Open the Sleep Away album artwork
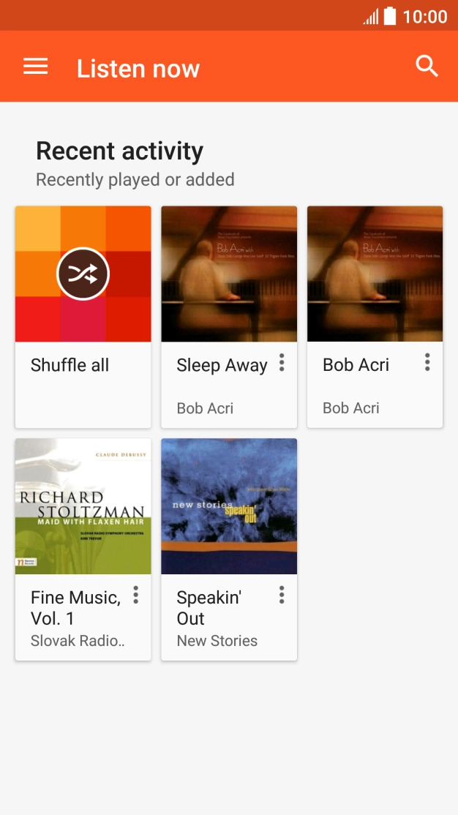This screenshot has height=815, width=458. (229, 274)
